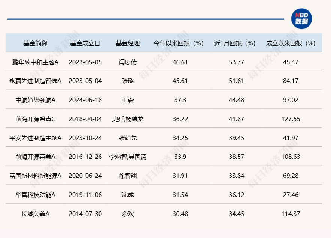Select the 基金经理 column header
Screen dimensions: 331x238
[128, 43]
